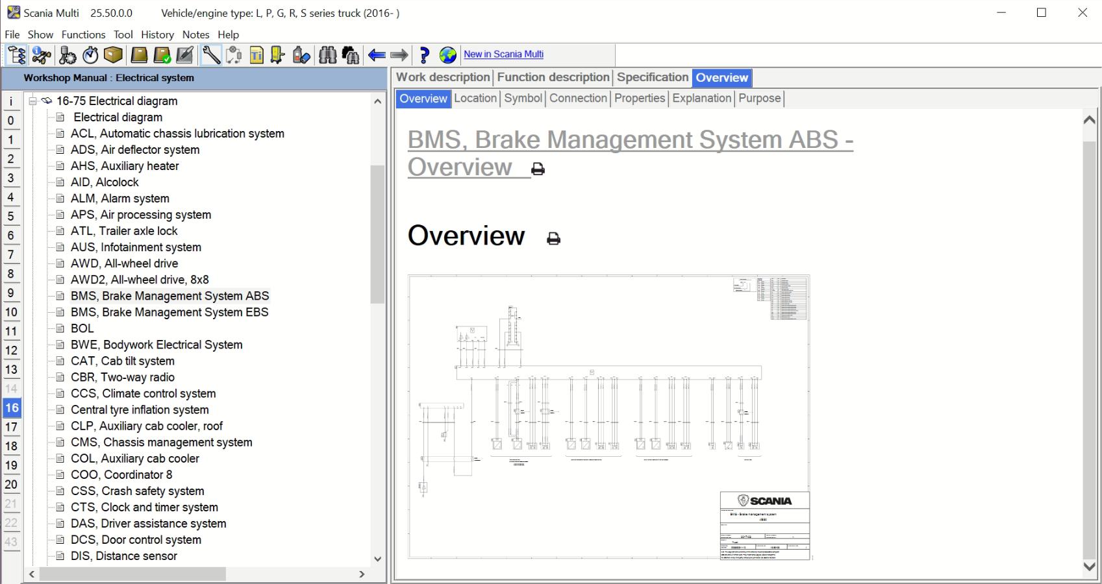The image size is (1102, 584).
Task: Collapse the 16-75 Electrical diagram tree node
Action: click(x=33, y=101)
